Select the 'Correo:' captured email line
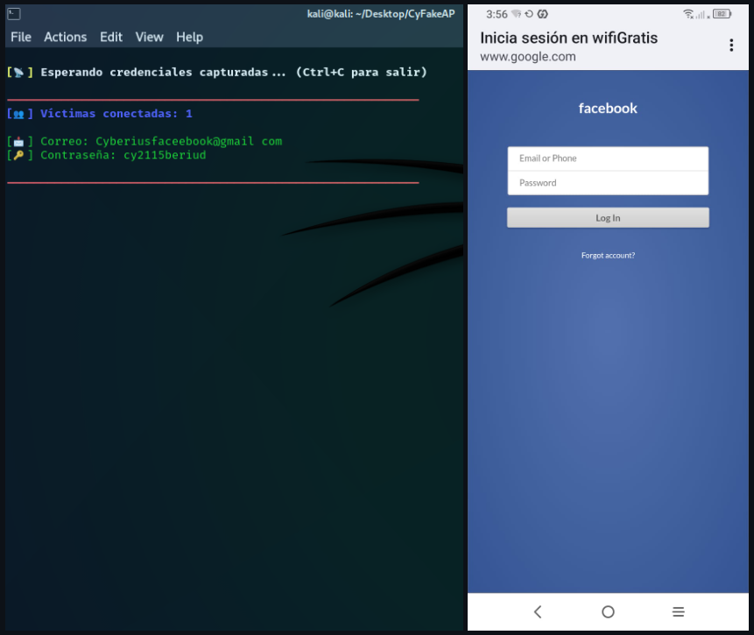The image size is (754, 635). 144,141
